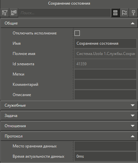Click the Задача section header label
The image size is (138, 163).
11,116
